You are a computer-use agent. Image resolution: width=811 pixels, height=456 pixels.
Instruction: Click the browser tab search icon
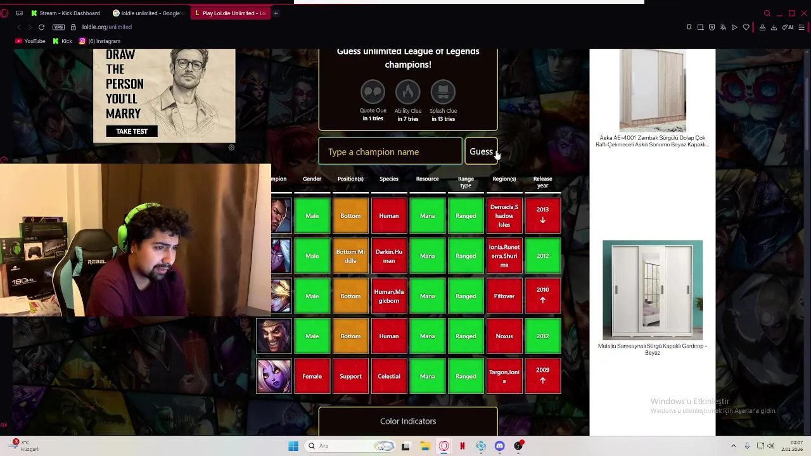click(x=767, y=13)
